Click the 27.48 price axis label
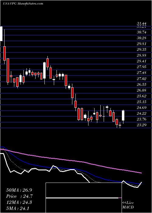The image size is (152, 213). pyautogui.click(x=142, y=73)
